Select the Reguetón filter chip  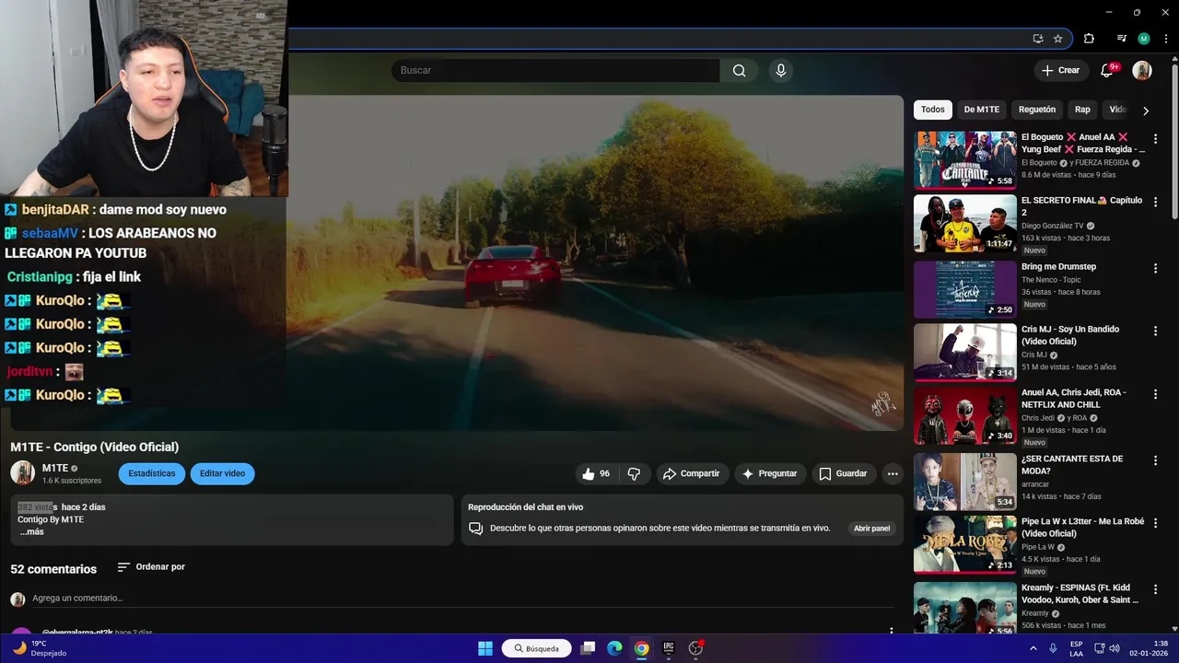pyautogui.click(x=1037, y=110)
